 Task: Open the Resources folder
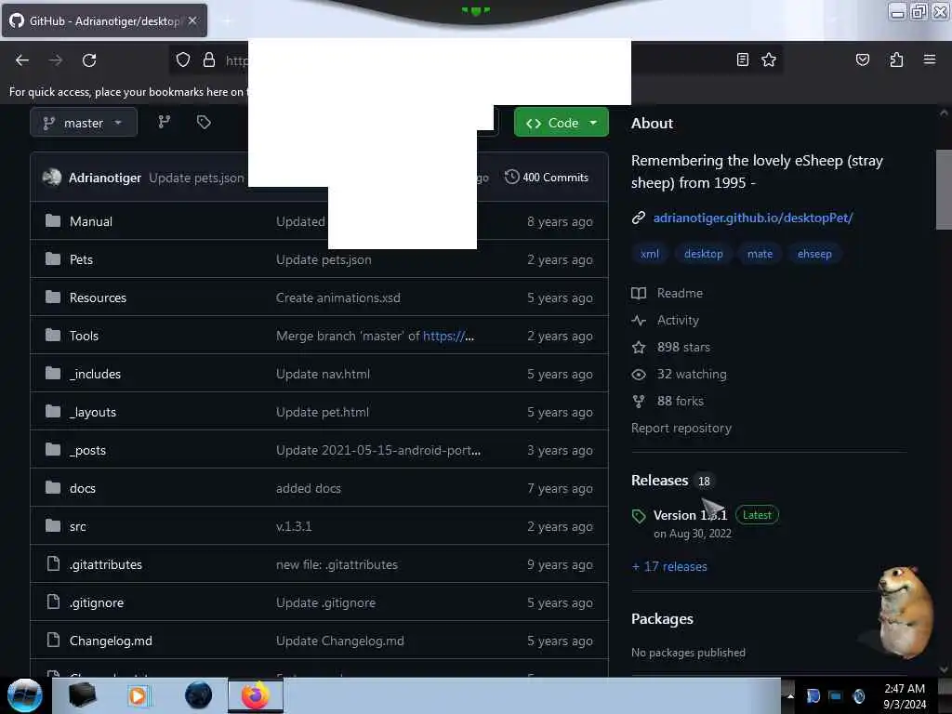coord(98,298)
